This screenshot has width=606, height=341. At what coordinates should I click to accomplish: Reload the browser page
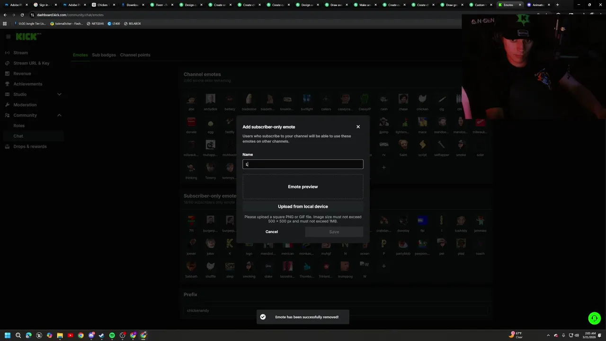click(x=22, y=15)
